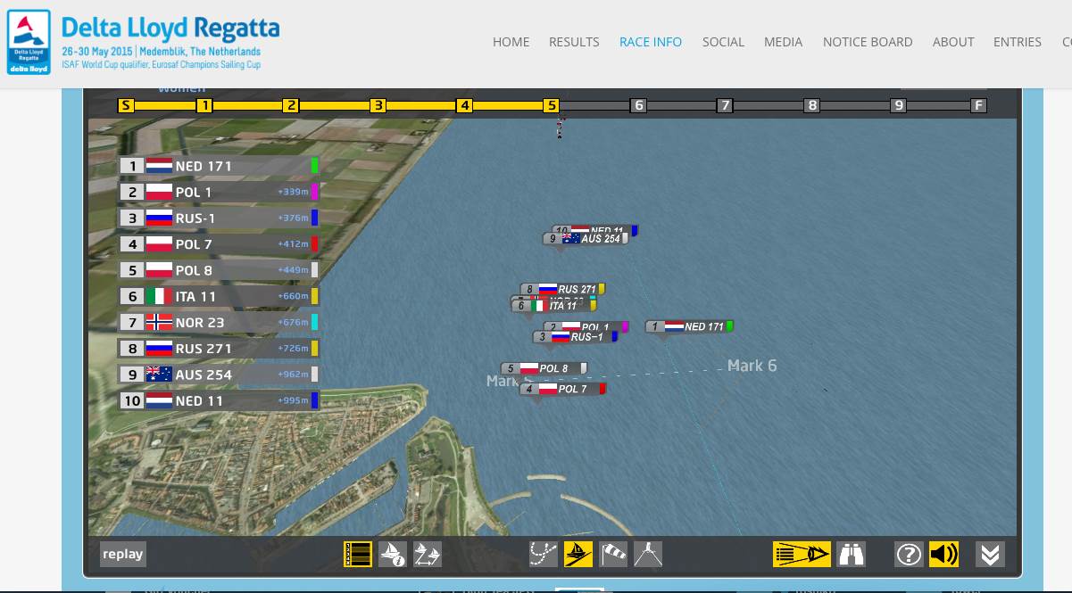Open the boat info icon
This screenshot has height=593, width=1072.
pyautogui.click(x=393, y=554)
